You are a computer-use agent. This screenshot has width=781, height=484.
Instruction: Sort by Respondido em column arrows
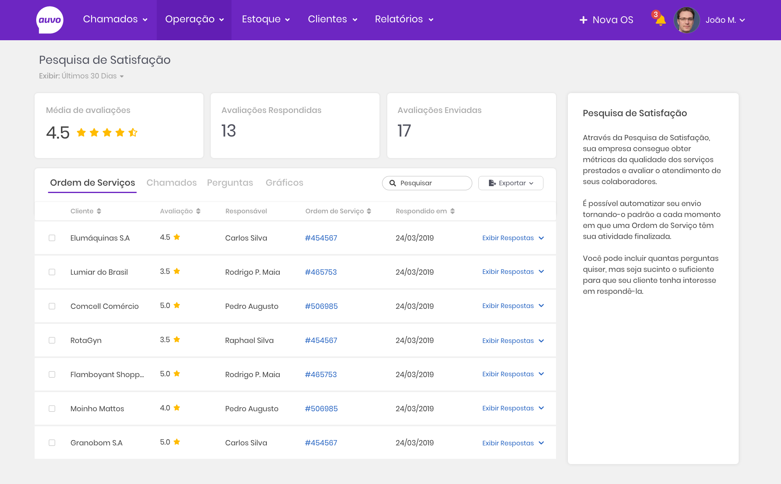(x=452, y=211)
